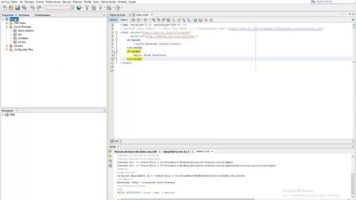Click the html node in Navegador
The image size is (356, 200).
coord(12,114)
